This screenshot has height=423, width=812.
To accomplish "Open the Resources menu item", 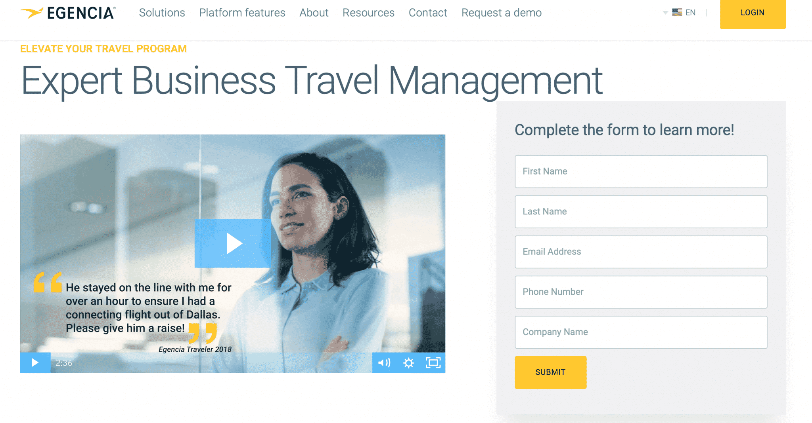I will coord(368,13).
